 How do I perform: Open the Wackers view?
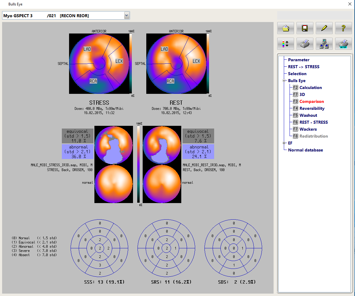[x=308, y=129]
